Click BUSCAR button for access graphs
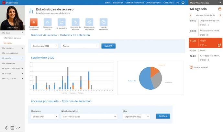 (108, 46)
